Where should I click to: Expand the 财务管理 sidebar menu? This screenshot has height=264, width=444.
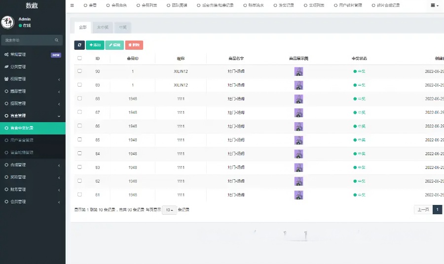pos(33,189)
